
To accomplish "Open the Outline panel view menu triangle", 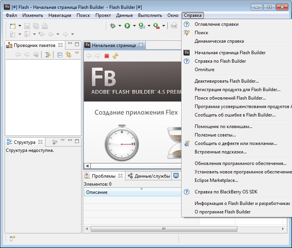I will coord(63,140).
